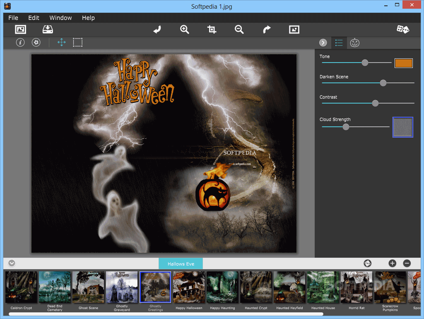The image size is (424, 319).
Task: Click the zoom out magnifier
Action: (x=239, y=29)
